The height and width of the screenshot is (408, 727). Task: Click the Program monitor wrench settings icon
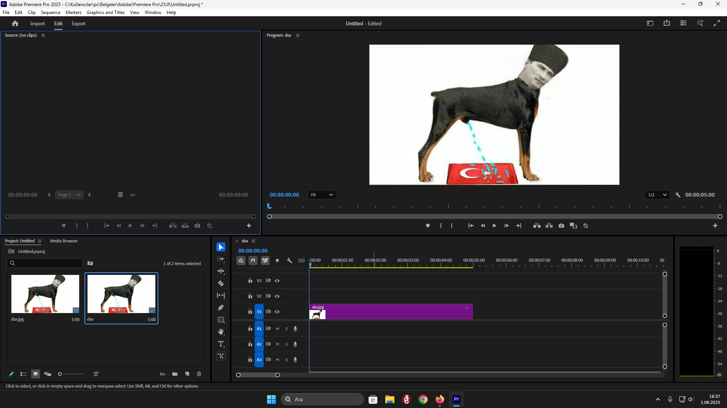pyautogui.click(x=678, y=195)
